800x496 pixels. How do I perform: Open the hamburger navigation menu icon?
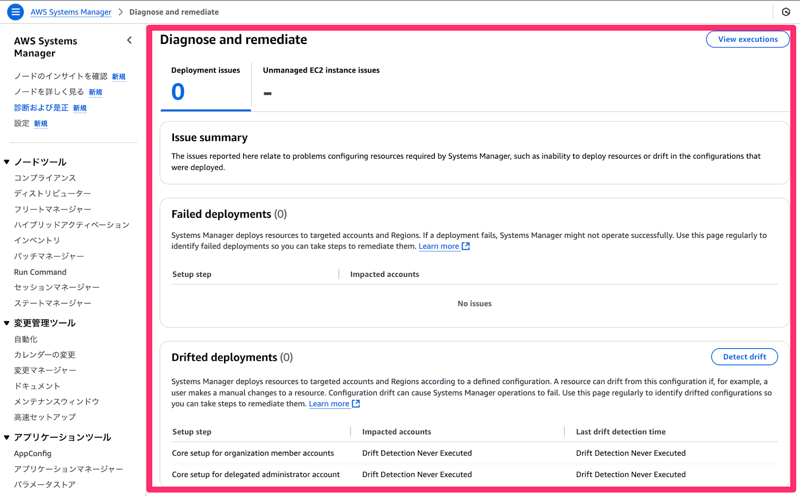click(15, 12)
